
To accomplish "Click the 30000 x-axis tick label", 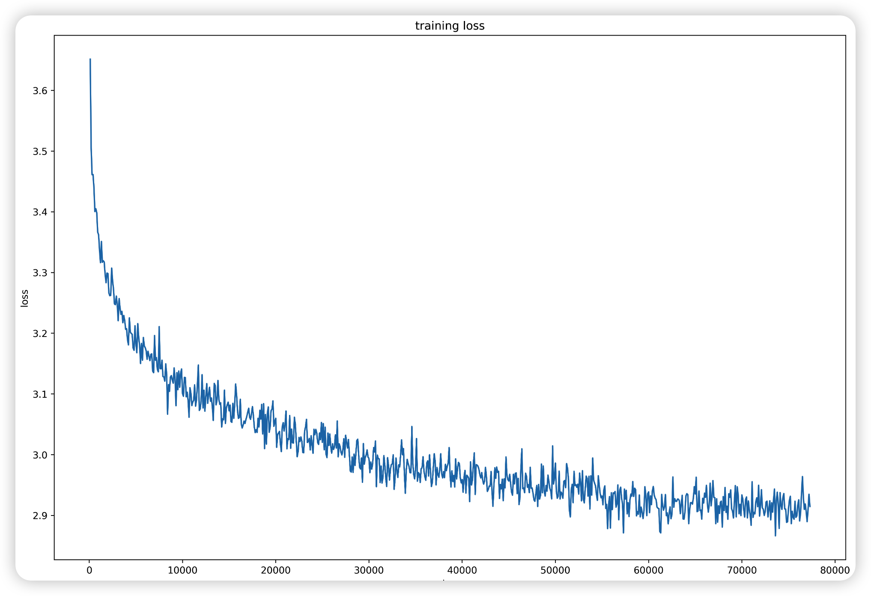I will [x=369, y=570].
